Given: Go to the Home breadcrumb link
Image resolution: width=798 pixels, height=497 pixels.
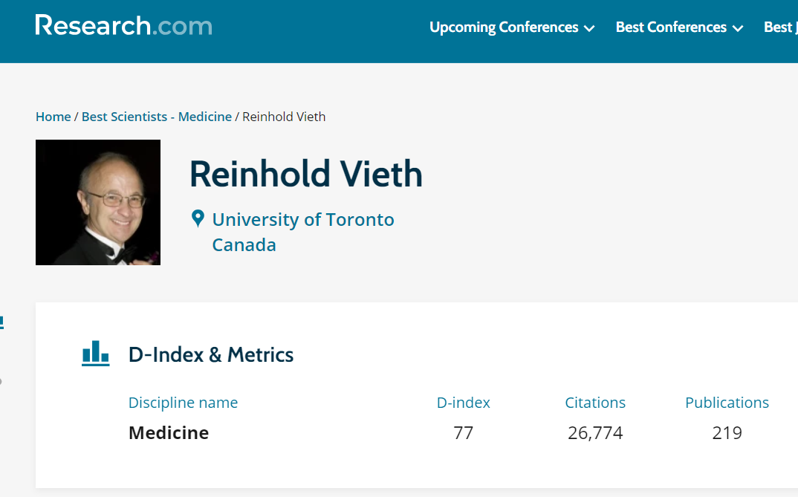Looking at the screenshot, I should pos(53,117).
